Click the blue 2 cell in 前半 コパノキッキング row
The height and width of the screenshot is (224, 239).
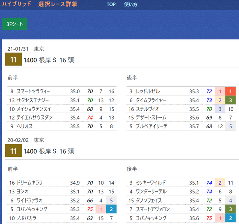pyautogui.click(x=111, y=209)
